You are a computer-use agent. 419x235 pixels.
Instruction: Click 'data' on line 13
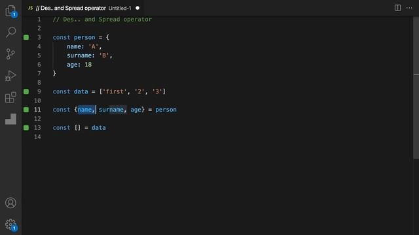click(x=99, y=128)
